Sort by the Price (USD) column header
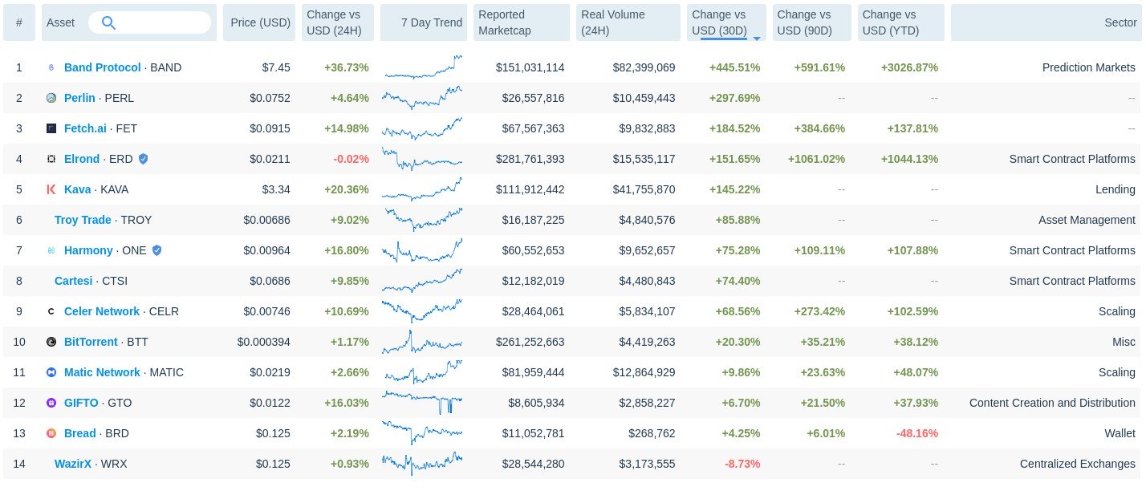The width and height of the screenshot is (1146, 491). click(258, 22)
